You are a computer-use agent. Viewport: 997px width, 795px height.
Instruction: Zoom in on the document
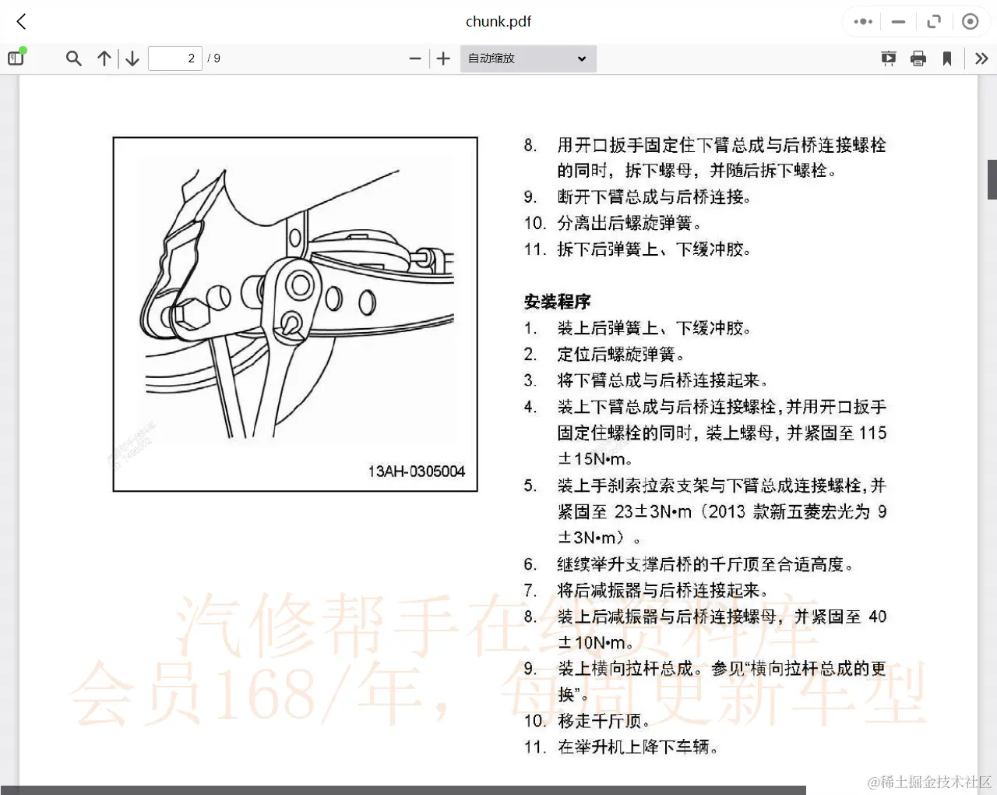point(443,58)
